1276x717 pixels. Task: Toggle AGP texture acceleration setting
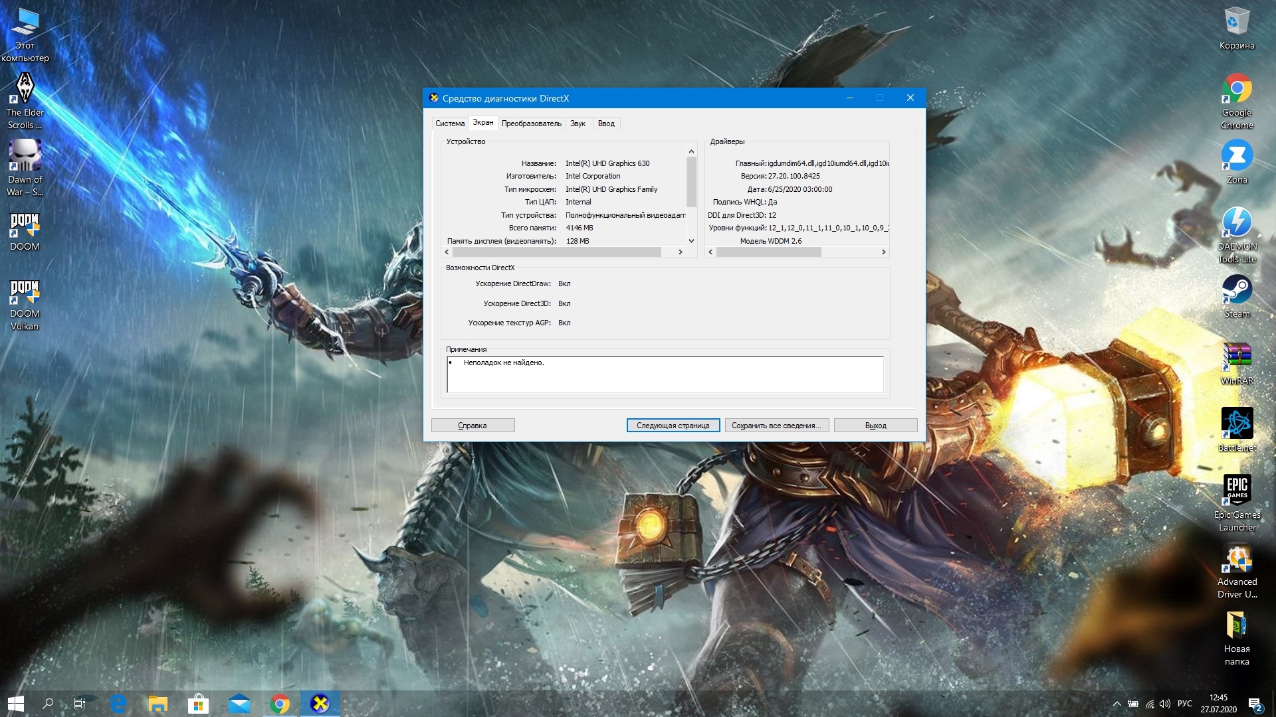pyautogui.click(x=566, y=322)
